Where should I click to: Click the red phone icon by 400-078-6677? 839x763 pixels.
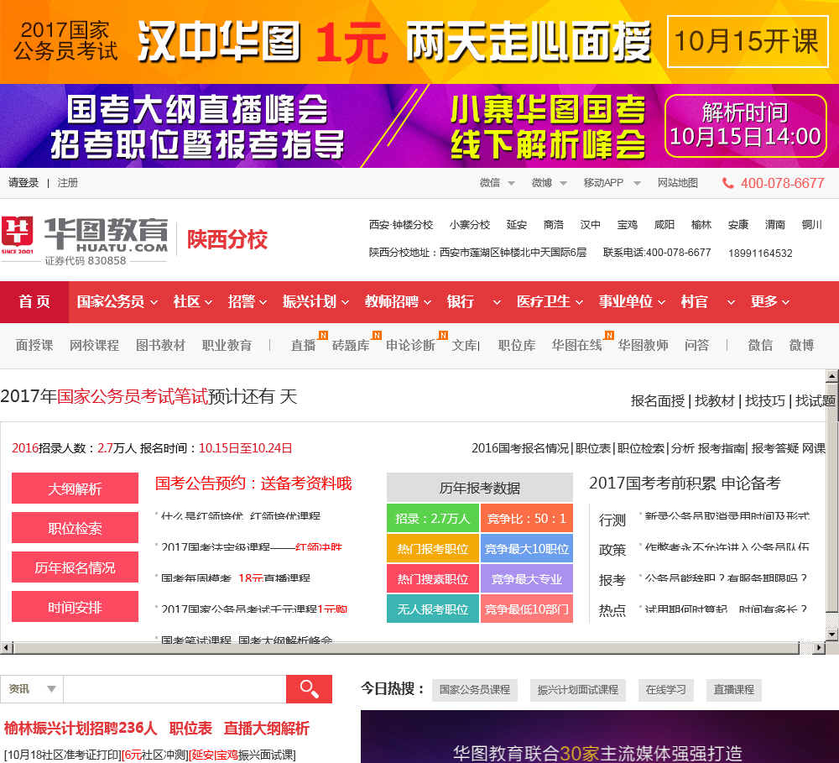point(727,183)
